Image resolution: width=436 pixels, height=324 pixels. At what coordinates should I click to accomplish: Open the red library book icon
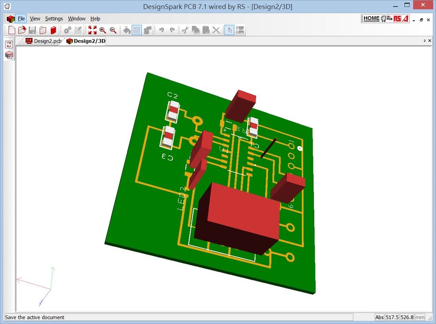pos(53,30)
